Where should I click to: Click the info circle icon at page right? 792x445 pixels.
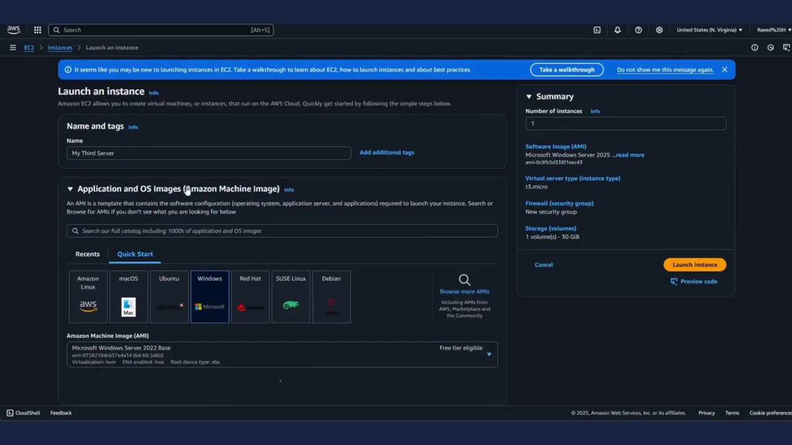coord(755,48)
